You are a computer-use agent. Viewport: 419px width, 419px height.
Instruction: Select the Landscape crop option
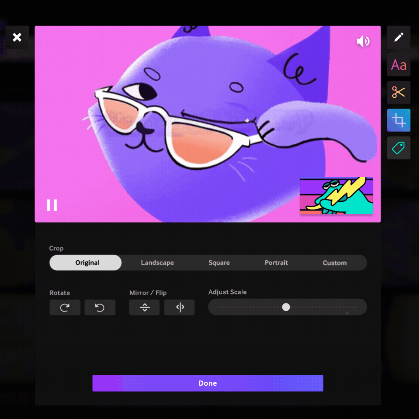tap(158, 263)
